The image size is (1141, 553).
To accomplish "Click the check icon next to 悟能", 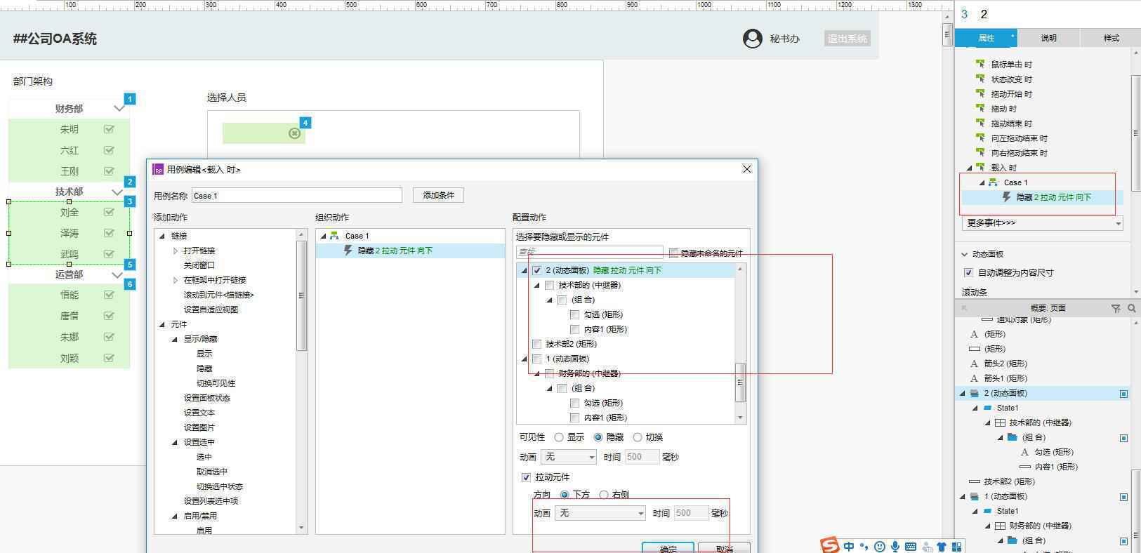I will [x=109, y=295].
